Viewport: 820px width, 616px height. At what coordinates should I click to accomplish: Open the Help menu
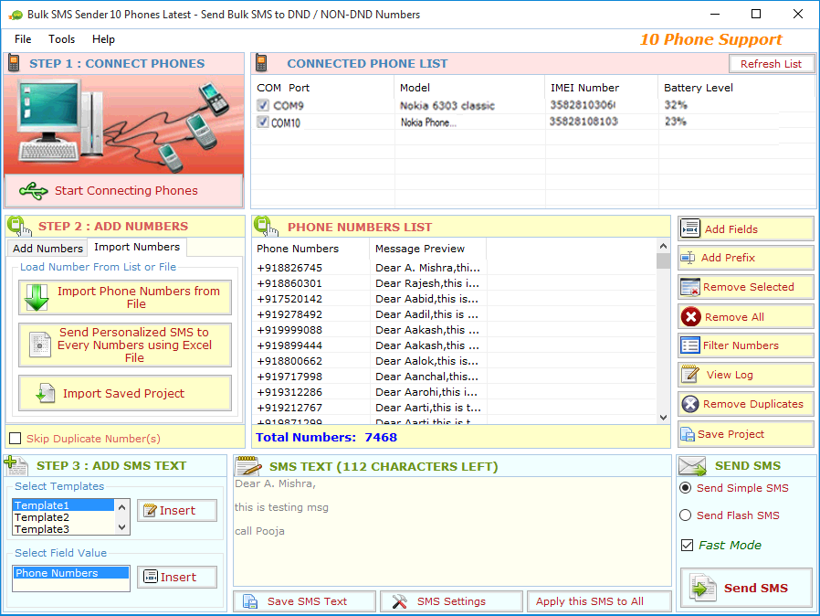click(103, 39)
